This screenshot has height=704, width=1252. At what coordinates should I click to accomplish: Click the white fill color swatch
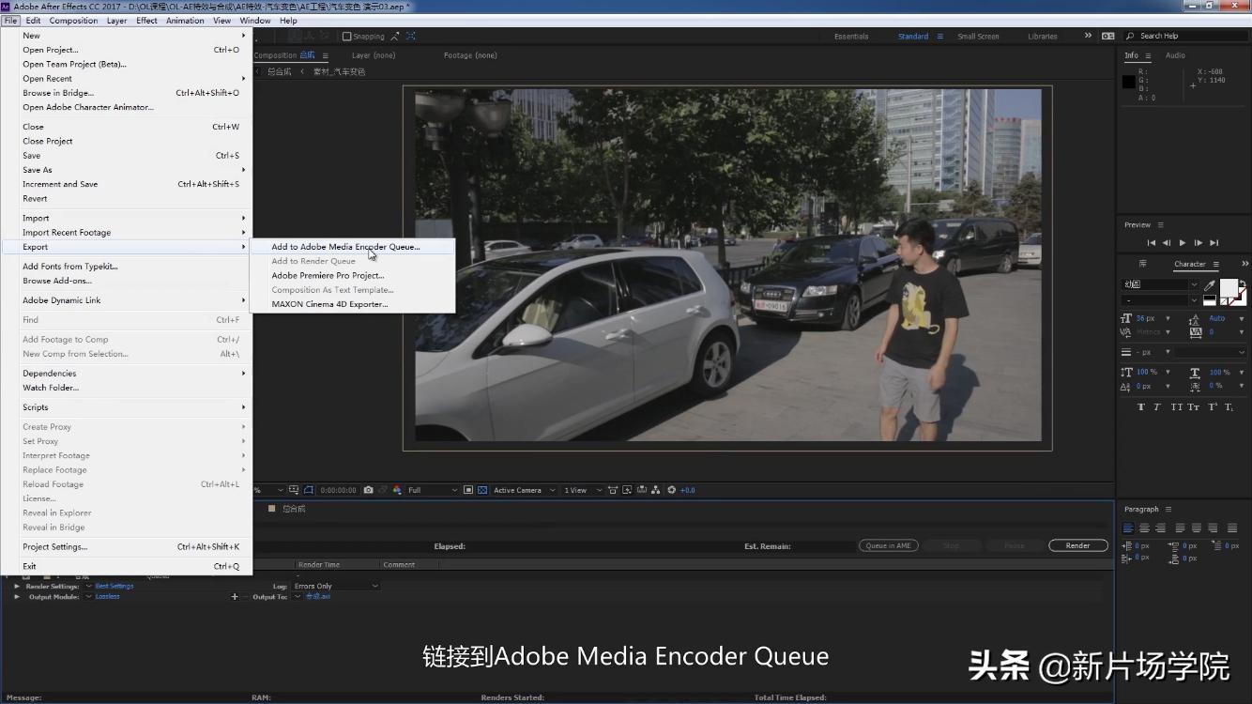tap(1227, 286)
